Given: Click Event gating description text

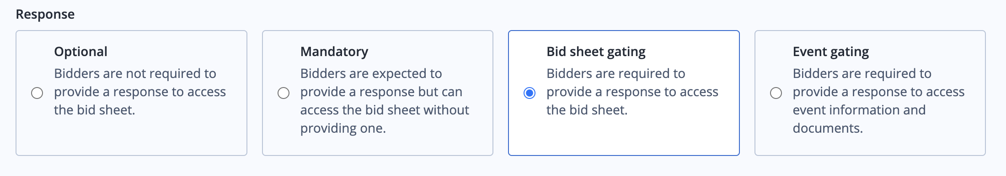Looking at the screenshot, I should tap(878, 101).
